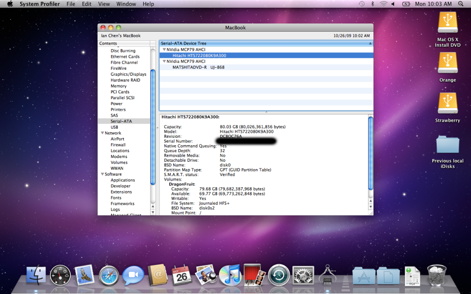Open the volume control in menu bar

click(393, 4)
